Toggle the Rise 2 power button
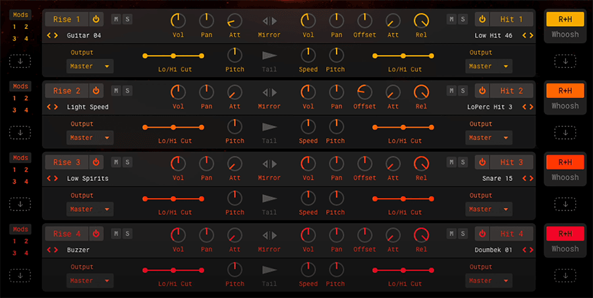 96,91
